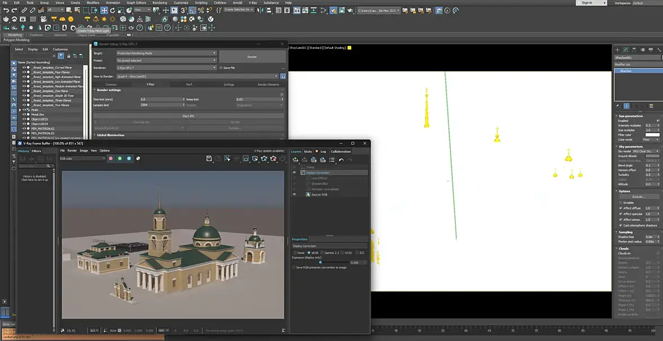
Task: Show red channel in Frame Buffer
Action: [111, 159]
